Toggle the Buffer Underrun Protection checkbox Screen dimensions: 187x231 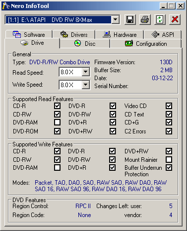coord(169,168)
